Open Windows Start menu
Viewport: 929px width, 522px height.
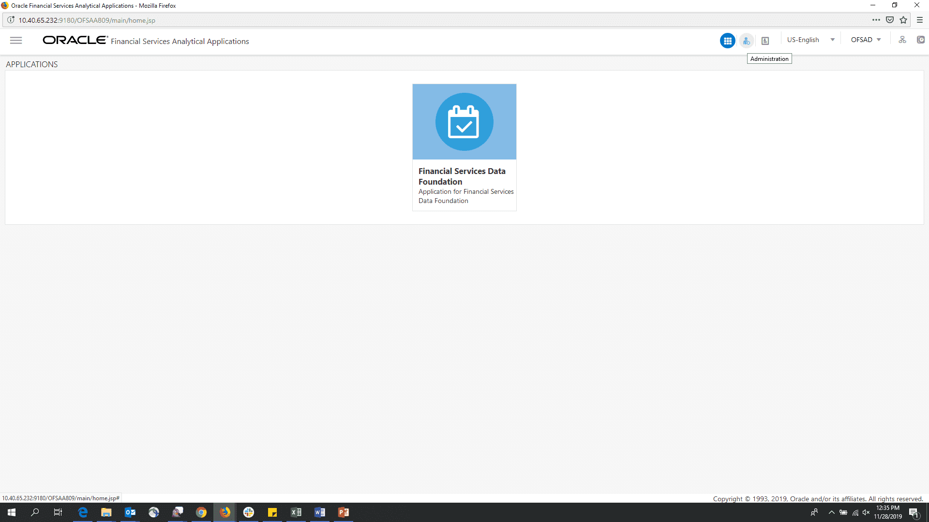click(12, 512)
